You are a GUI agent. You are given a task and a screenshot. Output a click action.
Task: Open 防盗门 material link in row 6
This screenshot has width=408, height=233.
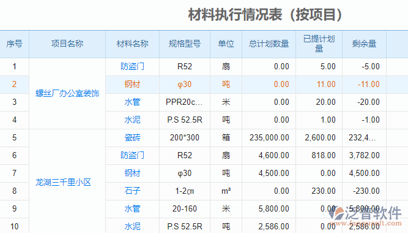click(x=133, y=155)
